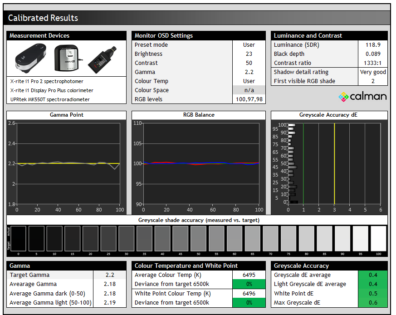
Task: Click the Calman logo
Action: (x=363, y=96)
